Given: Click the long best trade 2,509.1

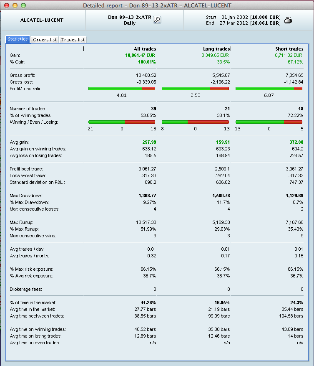Looking at the screenshot, I should click(222, 169).
